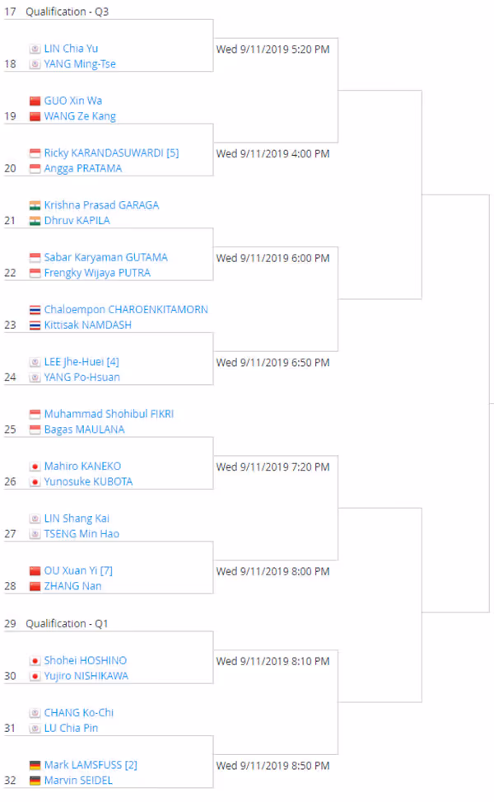The height and width of the screenshot is (802, 494).
Task: Open Chaloempon CHAROENKITAMORN player page
Action: 126,309
